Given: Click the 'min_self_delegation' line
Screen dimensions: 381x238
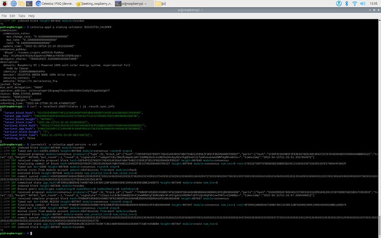Looking at the screenshot, I should 22,87.
